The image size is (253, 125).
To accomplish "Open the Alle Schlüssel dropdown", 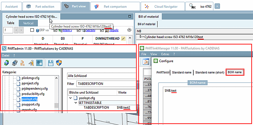I will [102, 76].
